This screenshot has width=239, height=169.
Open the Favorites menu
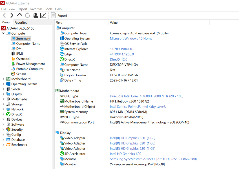click(x=36, y=9)
